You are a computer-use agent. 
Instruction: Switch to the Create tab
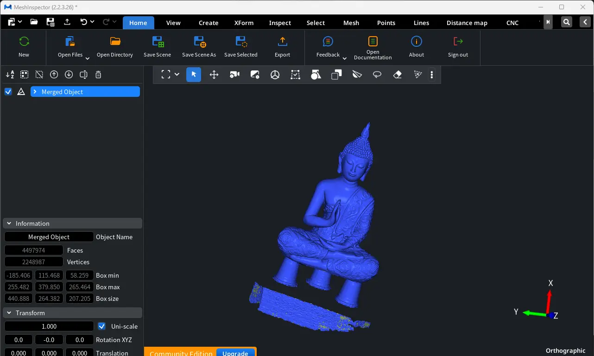[x=209, y=23]
